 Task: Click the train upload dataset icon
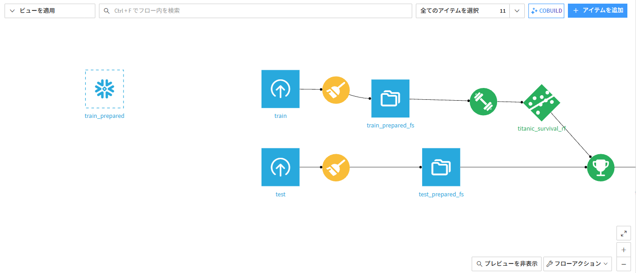281,89
